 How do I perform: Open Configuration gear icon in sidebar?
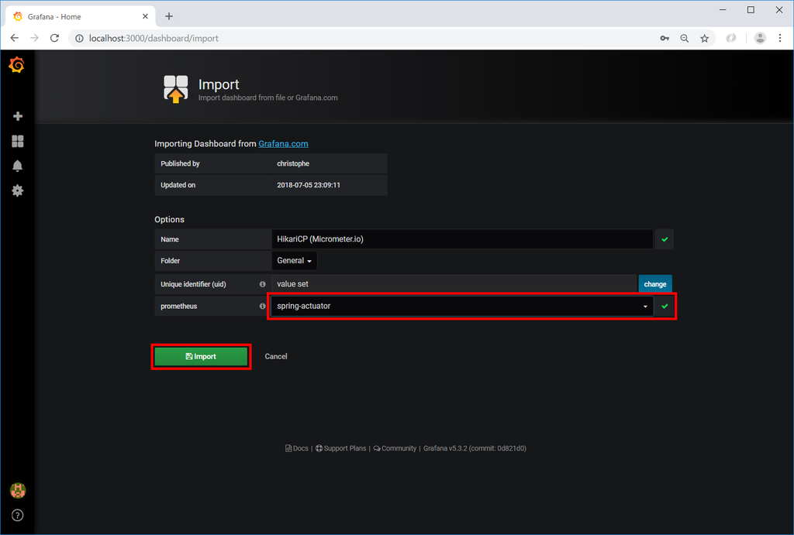(x=18, y=190)
